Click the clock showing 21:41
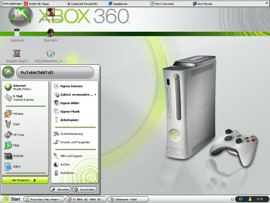Image resolution: width=270 pixels, height=203 pixels. click(x=260, y=199)
